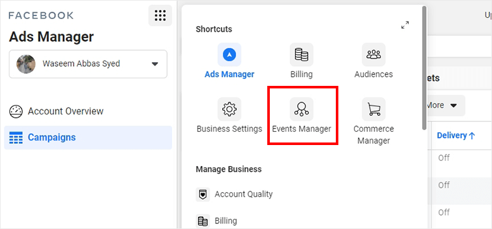The image size is (492, 229).
Task: Open Billing under Manage Business
Action: pos(225,221)
